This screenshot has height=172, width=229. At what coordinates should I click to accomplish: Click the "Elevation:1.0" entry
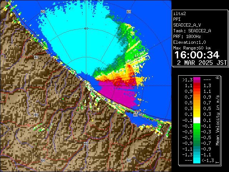coord(190,42)
